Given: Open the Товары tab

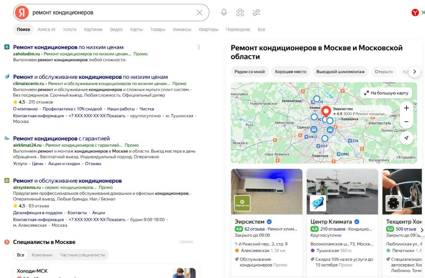Looking at the screenshot, I should pyautogui.click(x=158, y=29).
